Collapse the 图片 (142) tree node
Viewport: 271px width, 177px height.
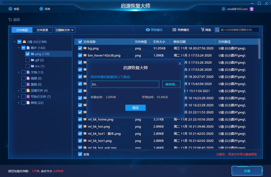[19, 48]
